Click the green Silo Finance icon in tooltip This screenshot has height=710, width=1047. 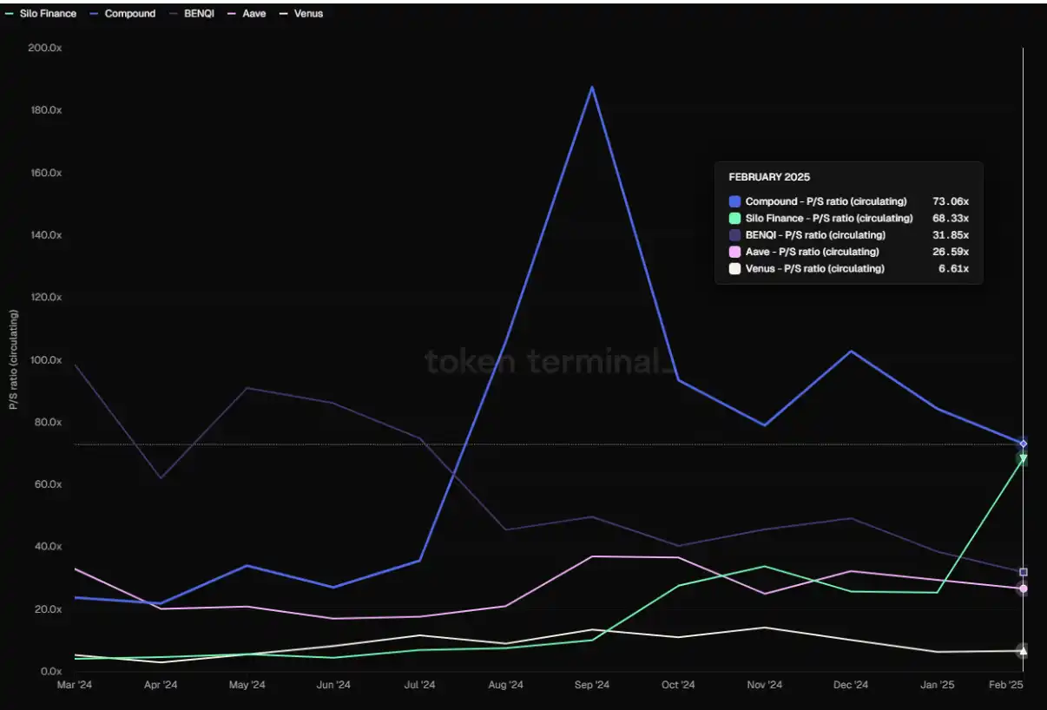735,218
